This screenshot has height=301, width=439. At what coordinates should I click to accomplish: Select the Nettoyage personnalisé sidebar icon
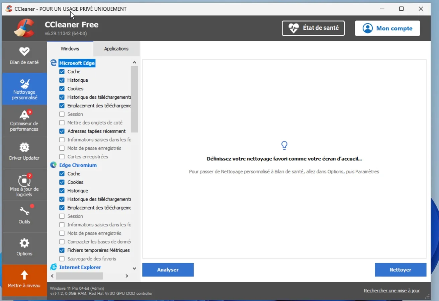24,88
